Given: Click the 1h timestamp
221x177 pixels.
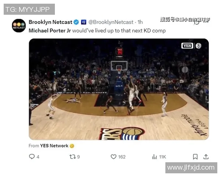Looking at the screenshot, I should point(140,22).
